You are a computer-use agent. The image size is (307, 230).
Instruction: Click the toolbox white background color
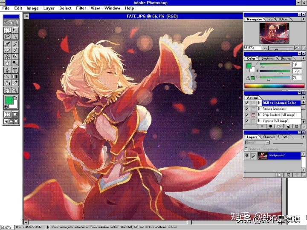click(15, 106)
